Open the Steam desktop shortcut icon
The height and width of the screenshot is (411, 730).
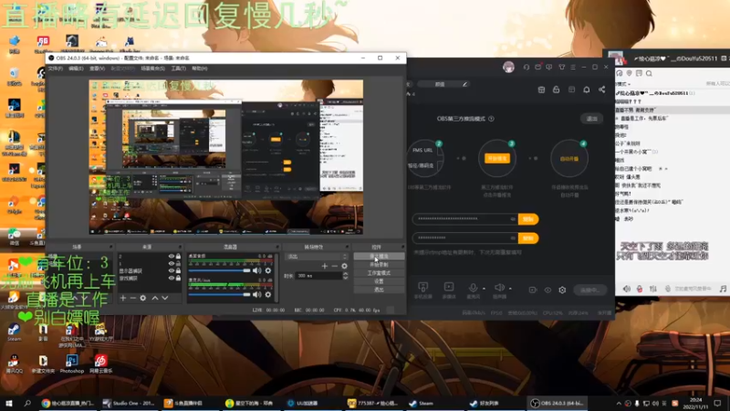pos(14,332)
